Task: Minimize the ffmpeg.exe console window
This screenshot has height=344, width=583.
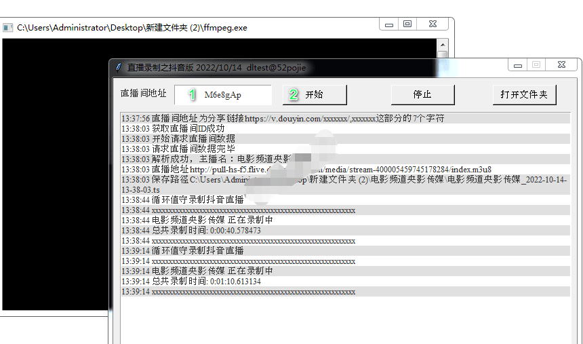Action: click(389, 24)
